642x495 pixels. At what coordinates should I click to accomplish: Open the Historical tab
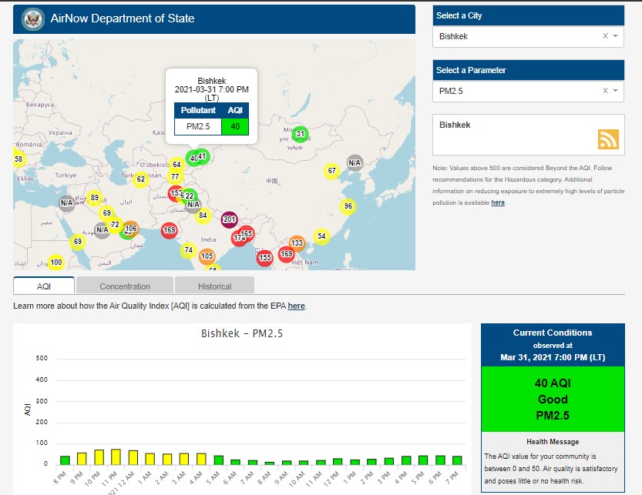(214, 286)
